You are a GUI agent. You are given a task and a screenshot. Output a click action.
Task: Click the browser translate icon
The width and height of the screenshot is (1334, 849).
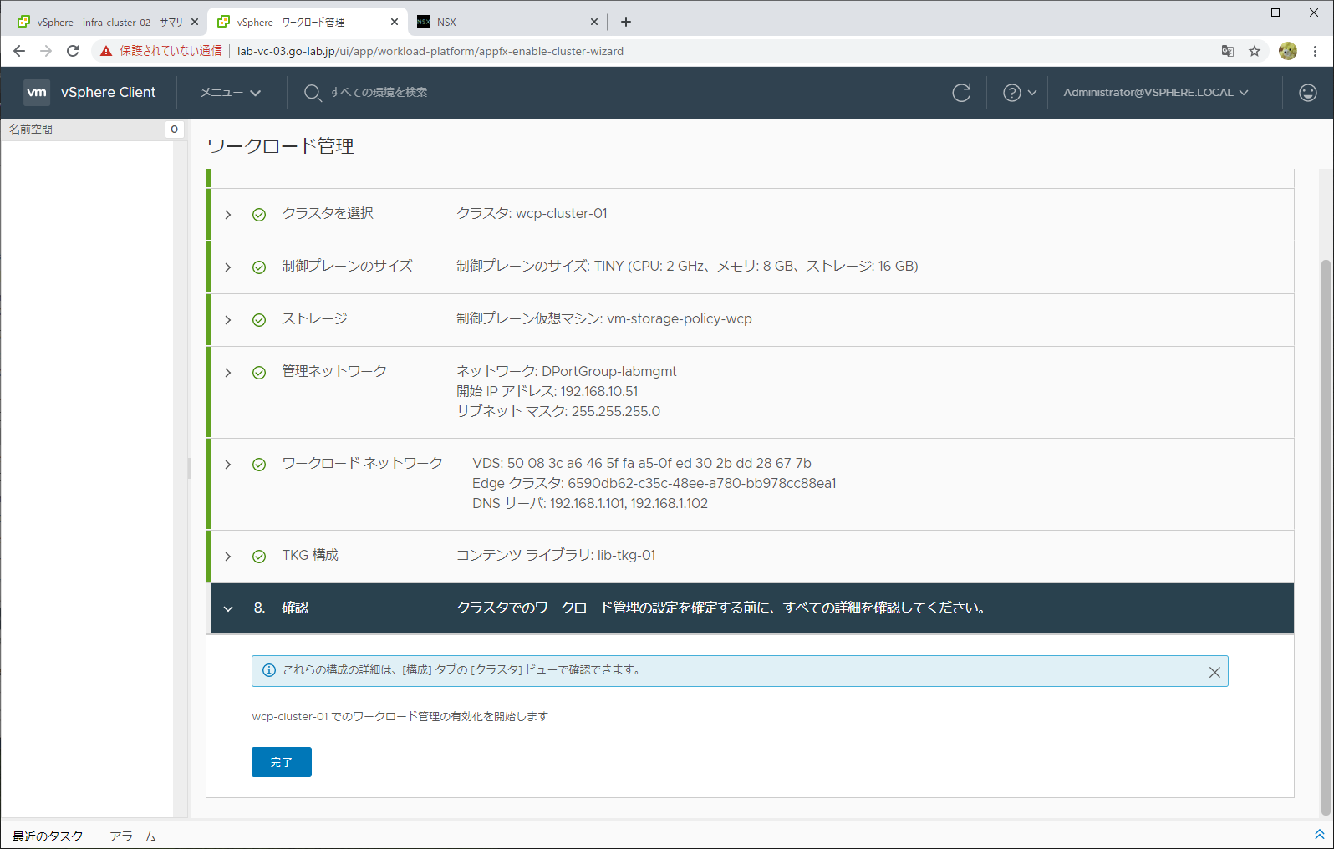point(1227,51)
